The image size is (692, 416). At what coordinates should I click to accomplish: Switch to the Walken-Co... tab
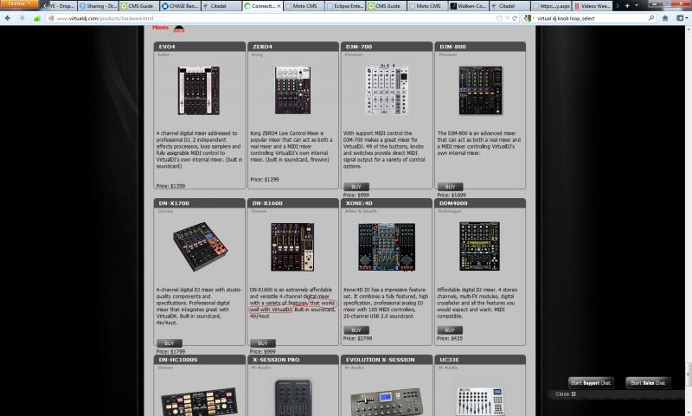click(469, 6)
